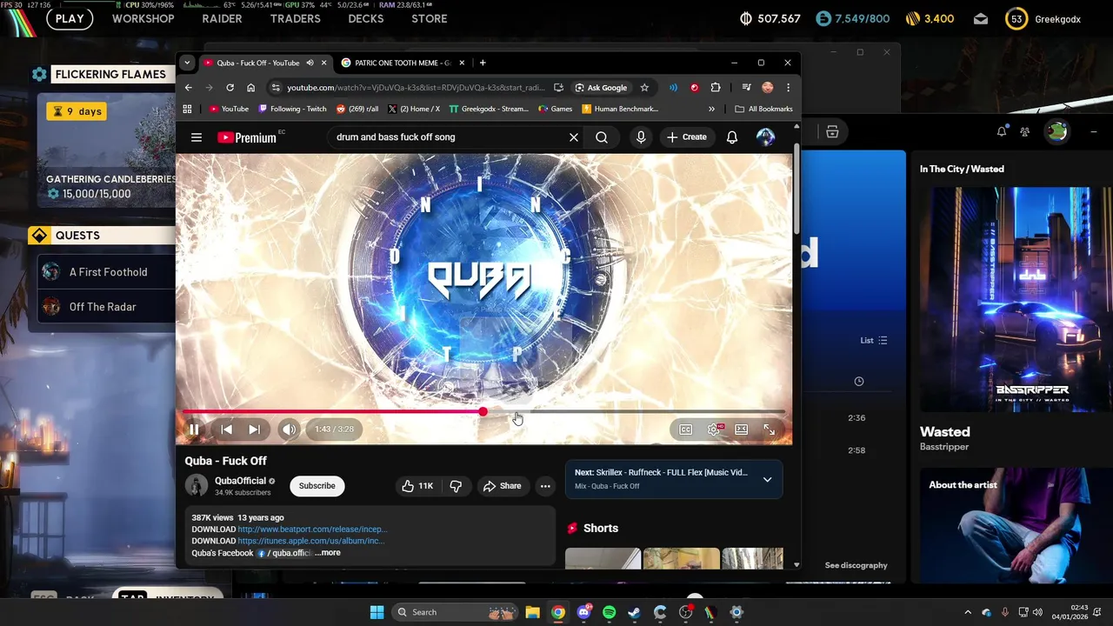Open Off The Radar quest
1113x626 pixels.
point(104,307)
